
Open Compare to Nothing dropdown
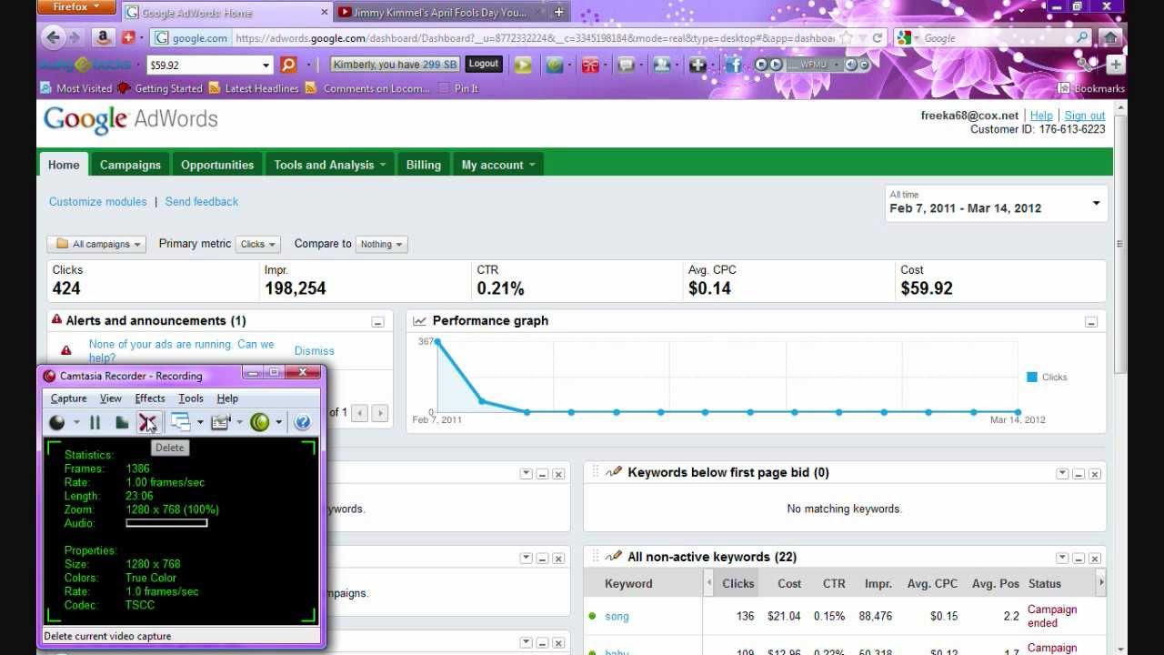click(381, 244)
